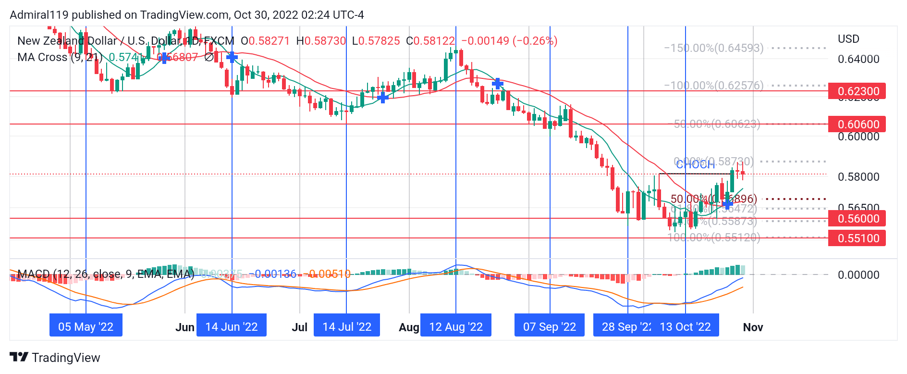Screen dimensions: 907x374
Task: Click the blue MA cross marker in mid-August
Action: coord(498,84)
